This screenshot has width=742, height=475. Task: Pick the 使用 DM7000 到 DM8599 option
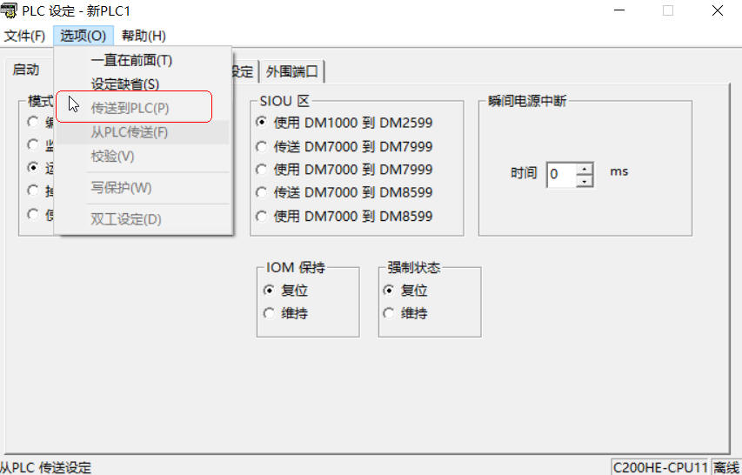[x=261, y=215]
